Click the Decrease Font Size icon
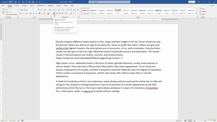The image size is (217, 122). click(x=41, y=10)
